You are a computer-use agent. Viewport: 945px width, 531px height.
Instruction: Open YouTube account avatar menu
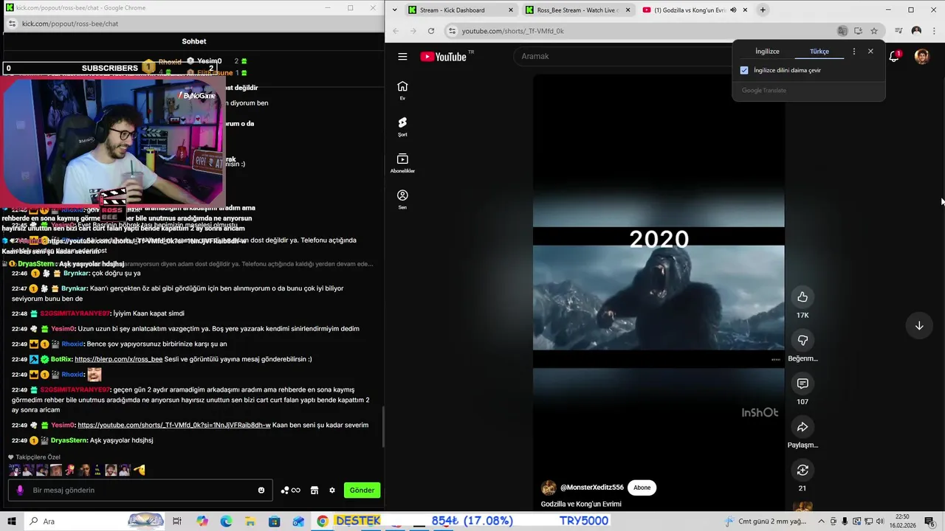[921, 56]
